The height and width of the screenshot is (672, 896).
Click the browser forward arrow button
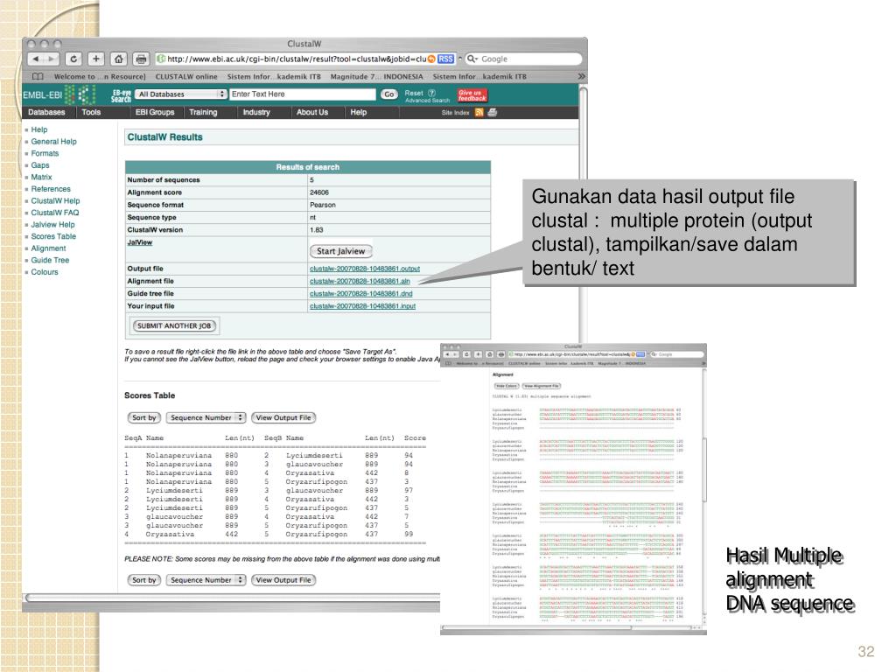point(52,59)
